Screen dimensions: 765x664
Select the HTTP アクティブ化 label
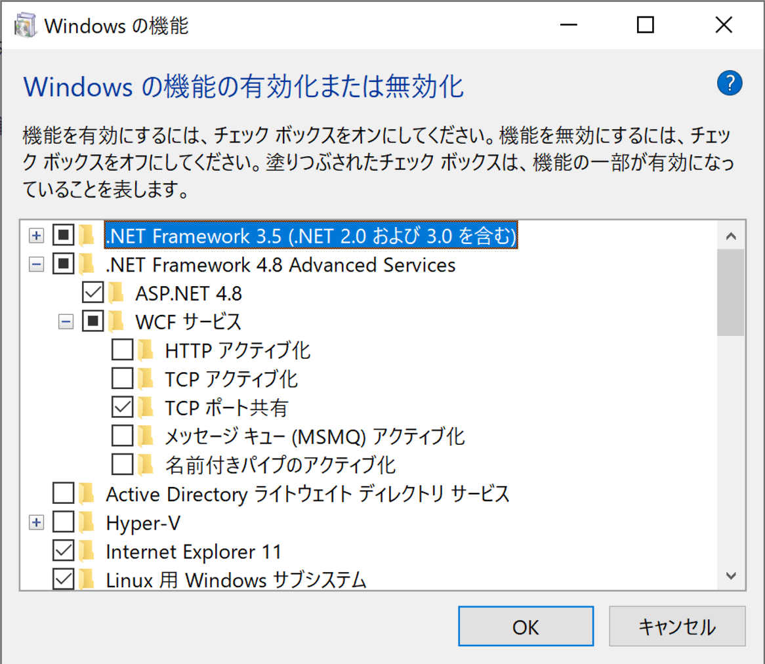(x=237, y=351)
